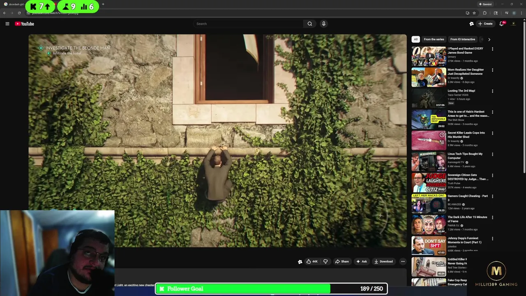Click the Chrome profile avatar
The image size is (526, 296).
tap(514, 13)
